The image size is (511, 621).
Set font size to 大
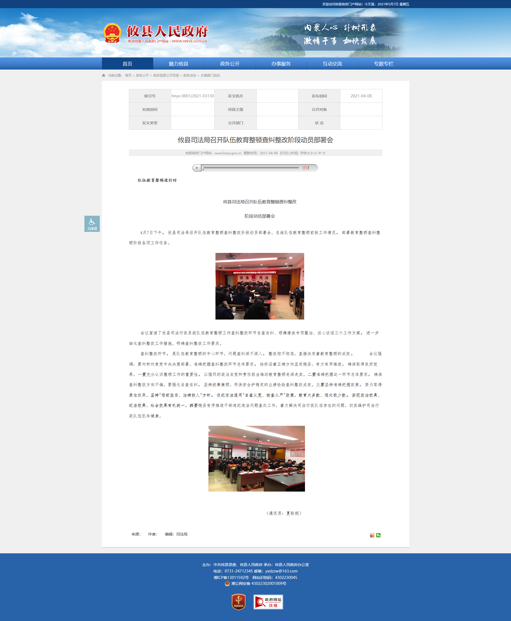324,153
